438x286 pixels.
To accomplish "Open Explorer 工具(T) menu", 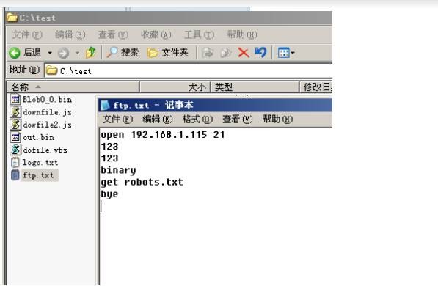I will coord(199,34).
